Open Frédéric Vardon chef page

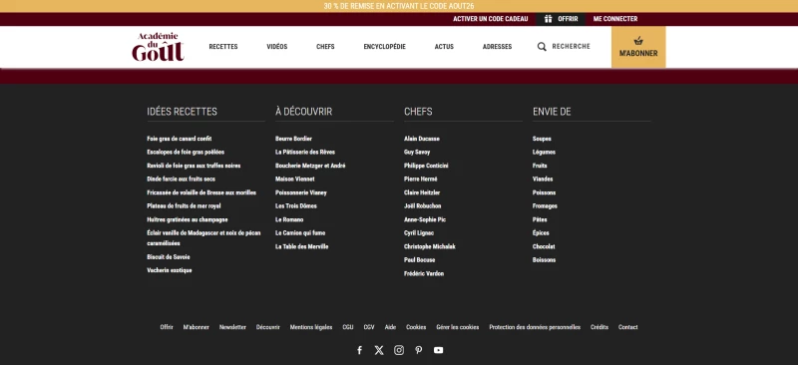pyautogui.click(x=424, y=273)
